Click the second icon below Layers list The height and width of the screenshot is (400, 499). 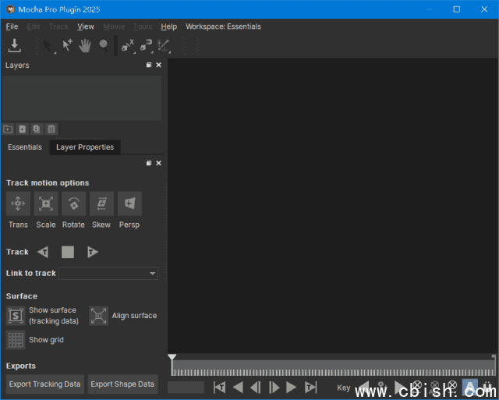coord(23,129)
